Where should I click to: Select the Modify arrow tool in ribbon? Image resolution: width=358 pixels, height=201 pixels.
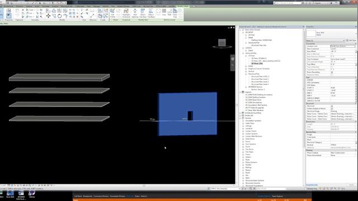1,13
